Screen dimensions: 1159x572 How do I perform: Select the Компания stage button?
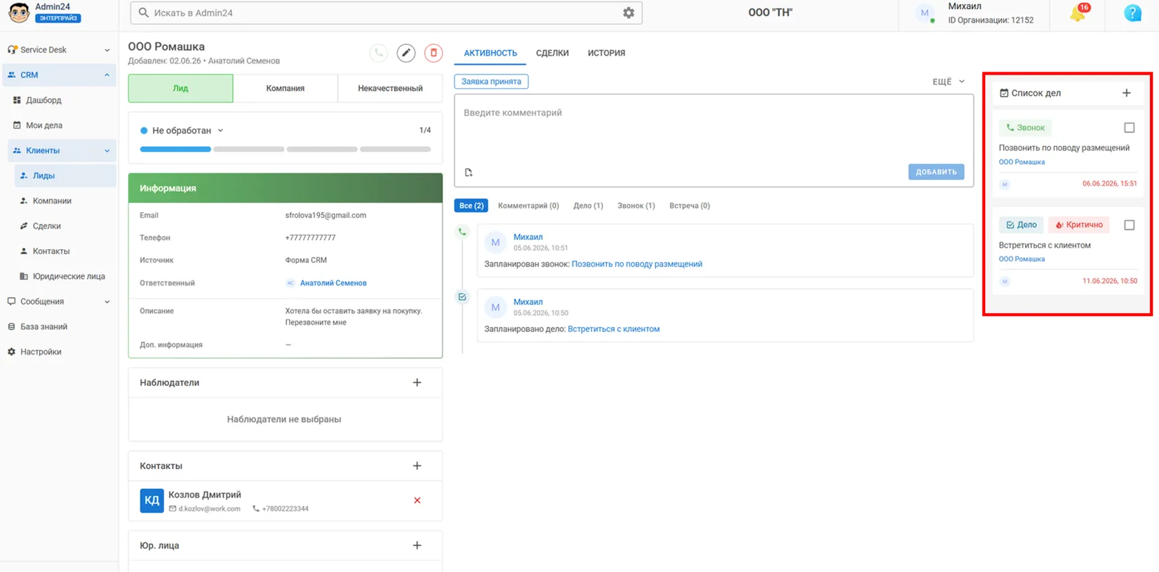click(286, 88)
